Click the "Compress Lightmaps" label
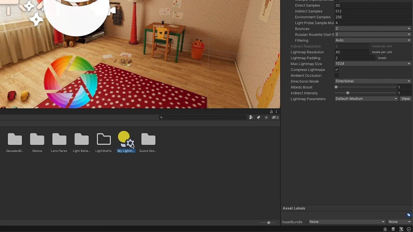 tap(308, 70)
